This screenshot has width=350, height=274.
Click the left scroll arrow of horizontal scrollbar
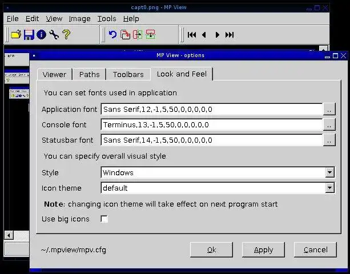coord(9,235)
